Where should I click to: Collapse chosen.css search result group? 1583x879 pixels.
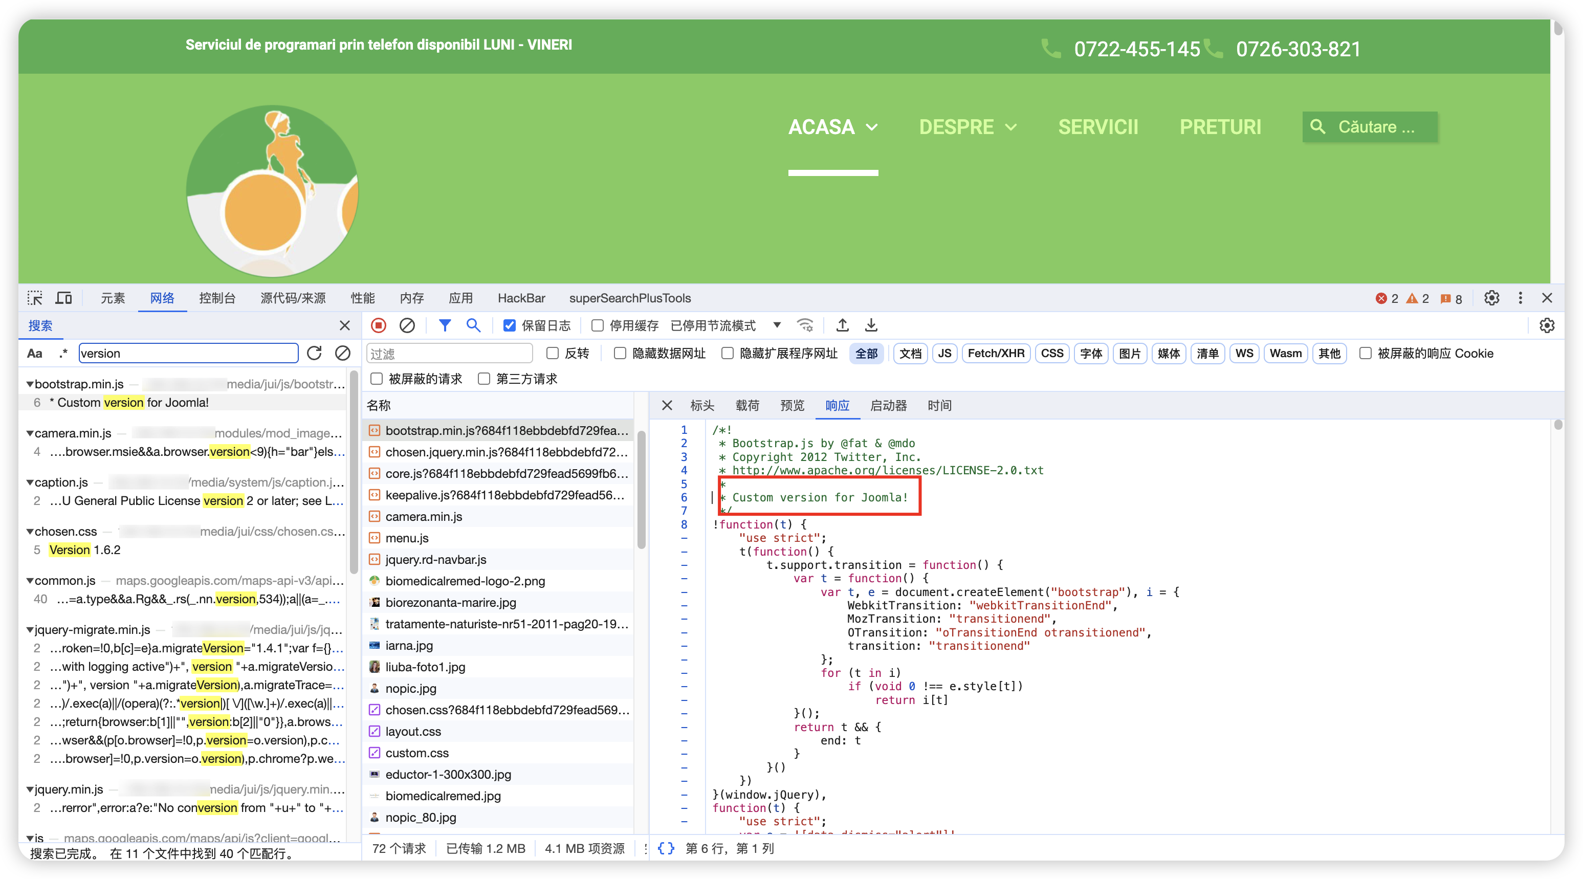click(x=30, y=532)
